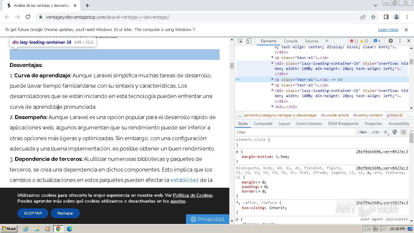Image resolution: width=414 pixels, height=233 pixels.
Task: Share this page icon
Action: pyautogui.click(x=363, y=17)
